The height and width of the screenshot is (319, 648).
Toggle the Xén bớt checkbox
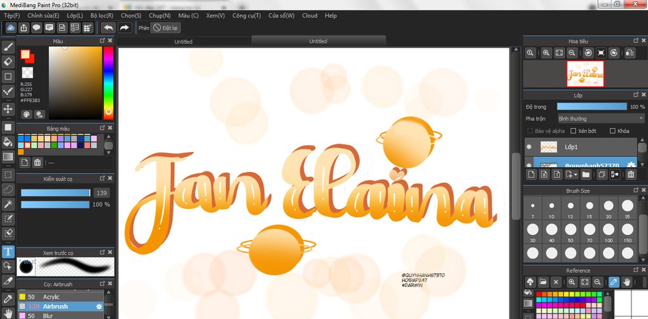(573, 131)
